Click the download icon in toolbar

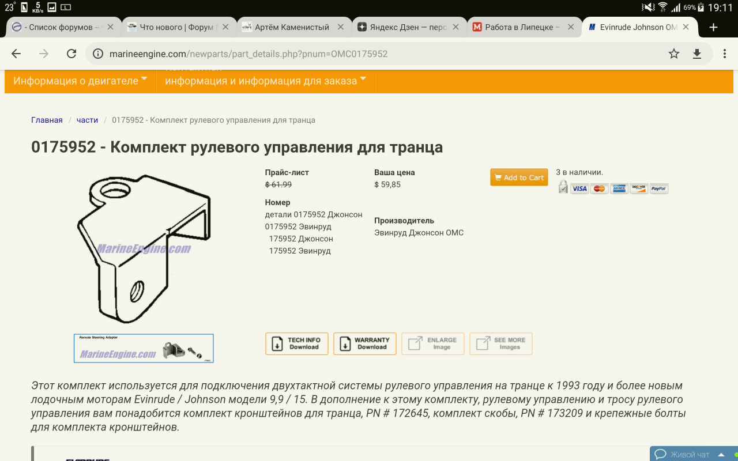(x=696, y=54)
